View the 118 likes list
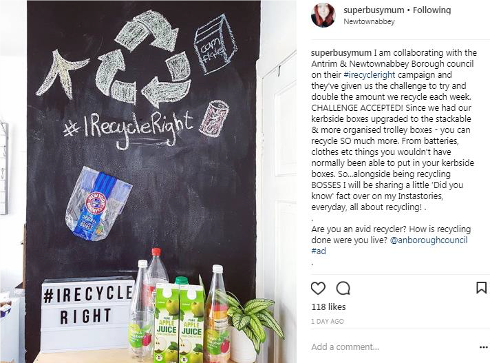This screenshot has height=363, width=490. (x=328, y=307)
